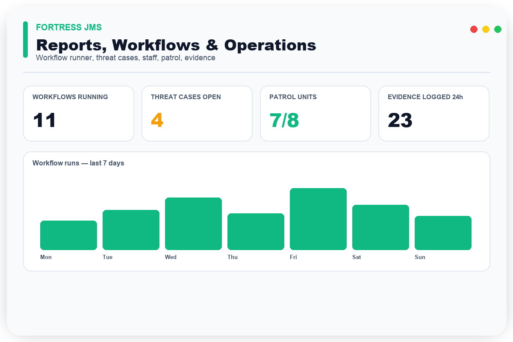513x342 pixels.
Task: Click the Sunday bar in the chart
Action: point(443,233)
